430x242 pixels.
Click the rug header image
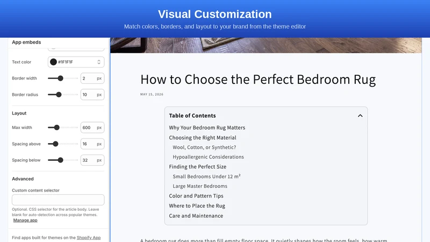point(266,45)
